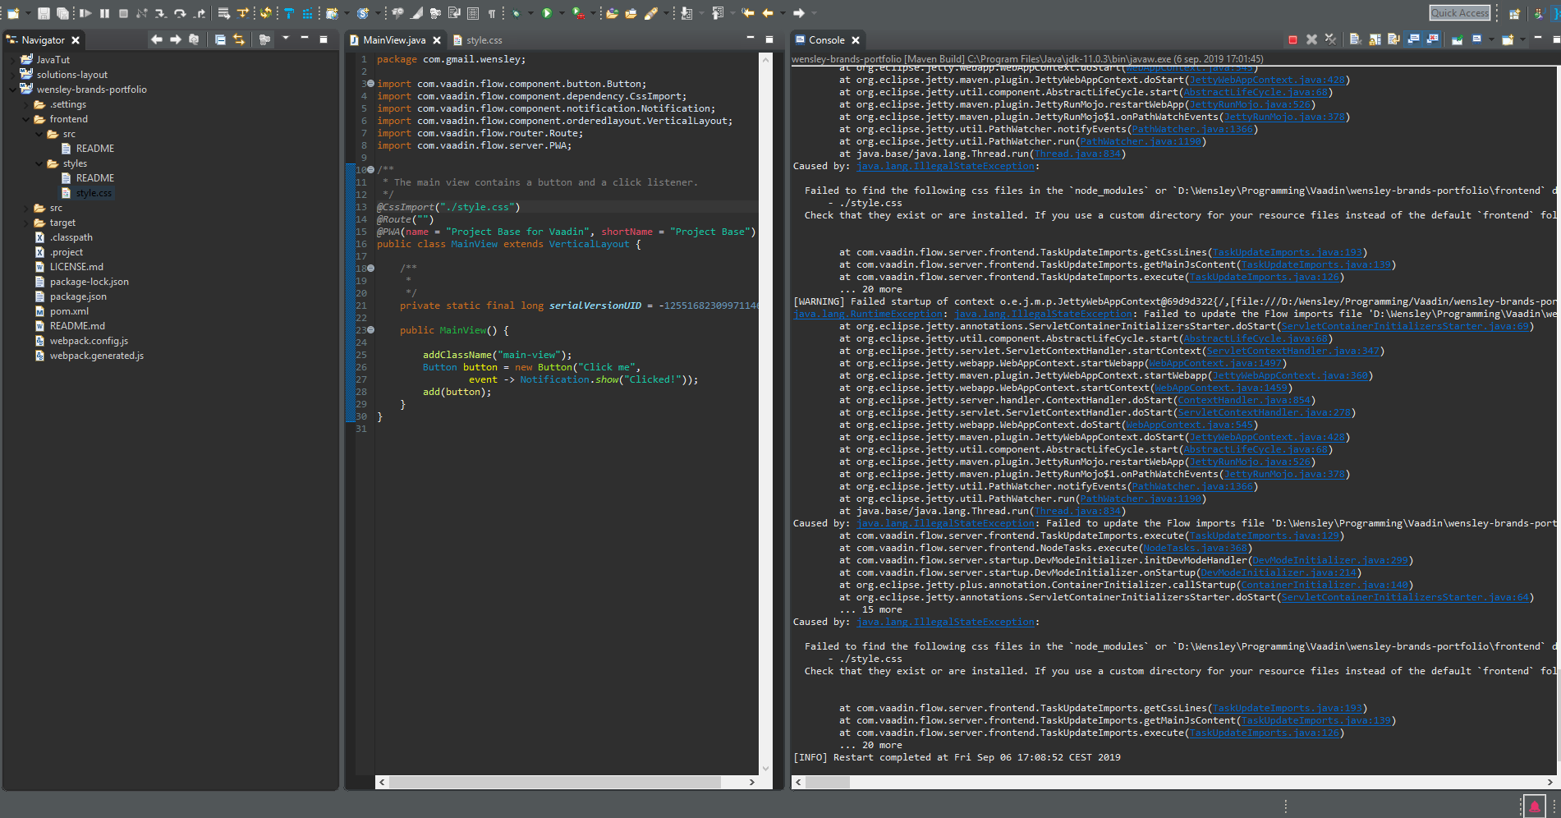Terminate the console process with red stop
The width and height of the screenshot is (1561, 818).
1292,39
